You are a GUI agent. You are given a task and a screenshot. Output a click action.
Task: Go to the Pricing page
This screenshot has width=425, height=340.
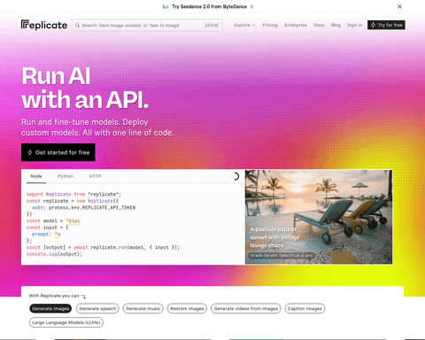[270, 25]
